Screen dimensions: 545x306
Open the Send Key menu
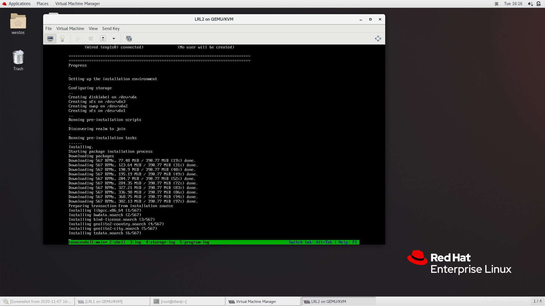coord(111,28)
